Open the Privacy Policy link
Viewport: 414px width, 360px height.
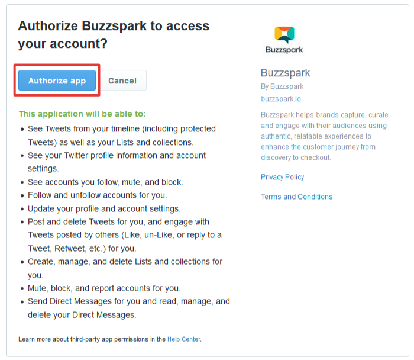point(282,177)
